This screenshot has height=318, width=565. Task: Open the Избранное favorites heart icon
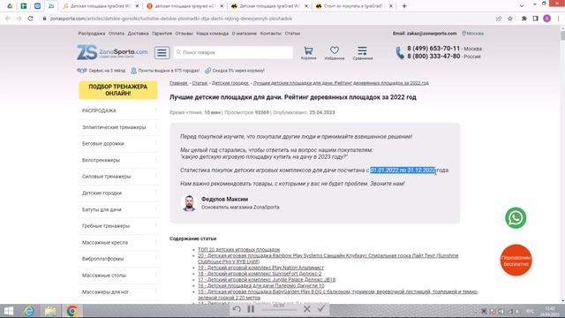pyautogui.click(x=335, y=53)
